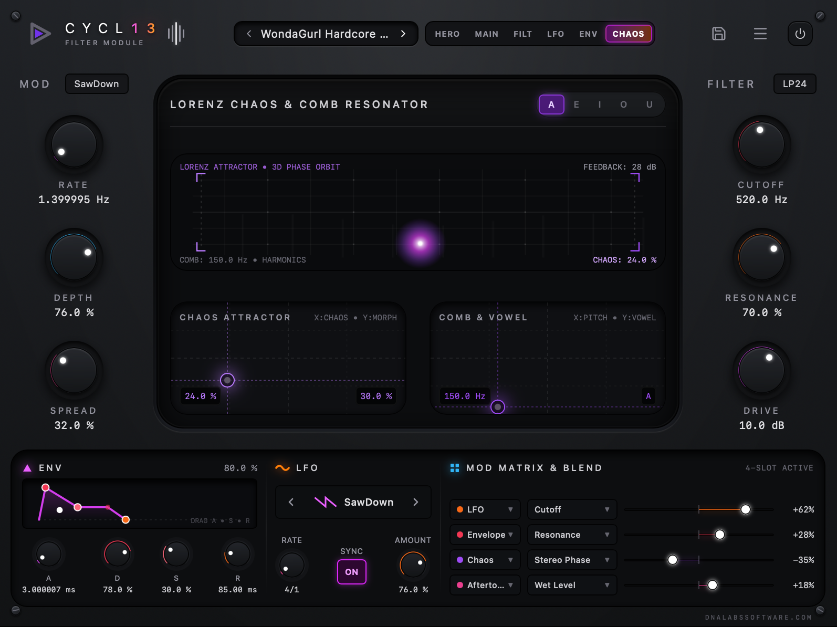Switch to the HERO tab
Viewport: 837px width, 627px height.
pos(447,34)
